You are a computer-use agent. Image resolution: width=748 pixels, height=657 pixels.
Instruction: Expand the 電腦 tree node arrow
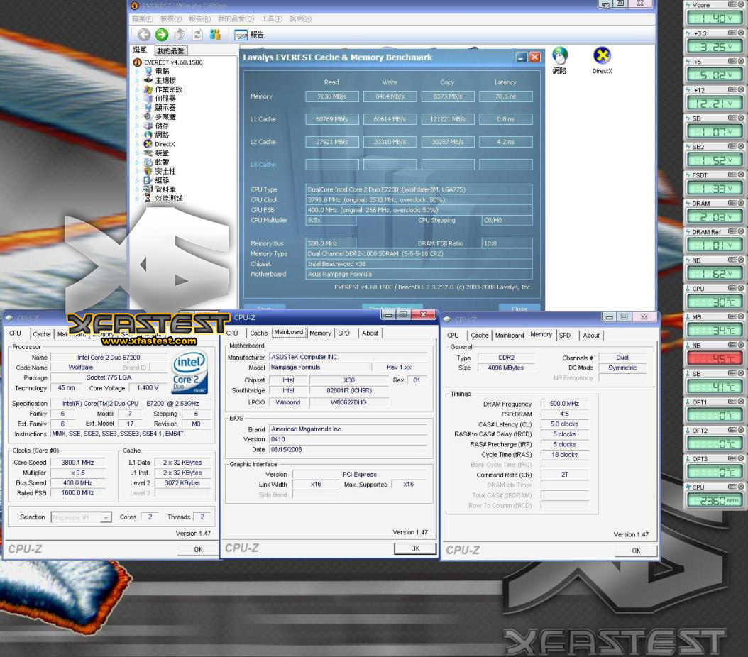click(138, 71)
